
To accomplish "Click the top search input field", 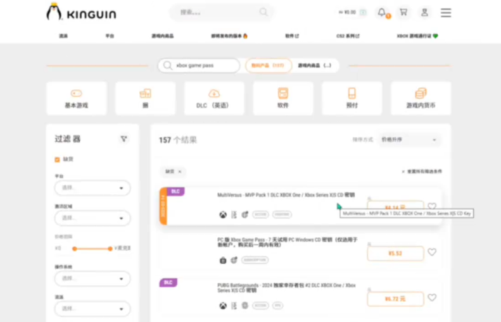I will tap(221, 13).
